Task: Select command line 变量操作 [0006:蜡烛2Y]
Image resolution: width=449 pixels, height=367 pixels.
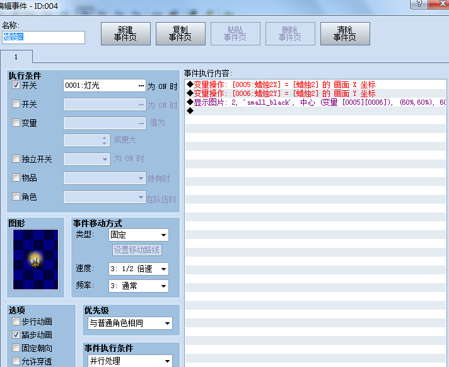Action: click(315, 93)
